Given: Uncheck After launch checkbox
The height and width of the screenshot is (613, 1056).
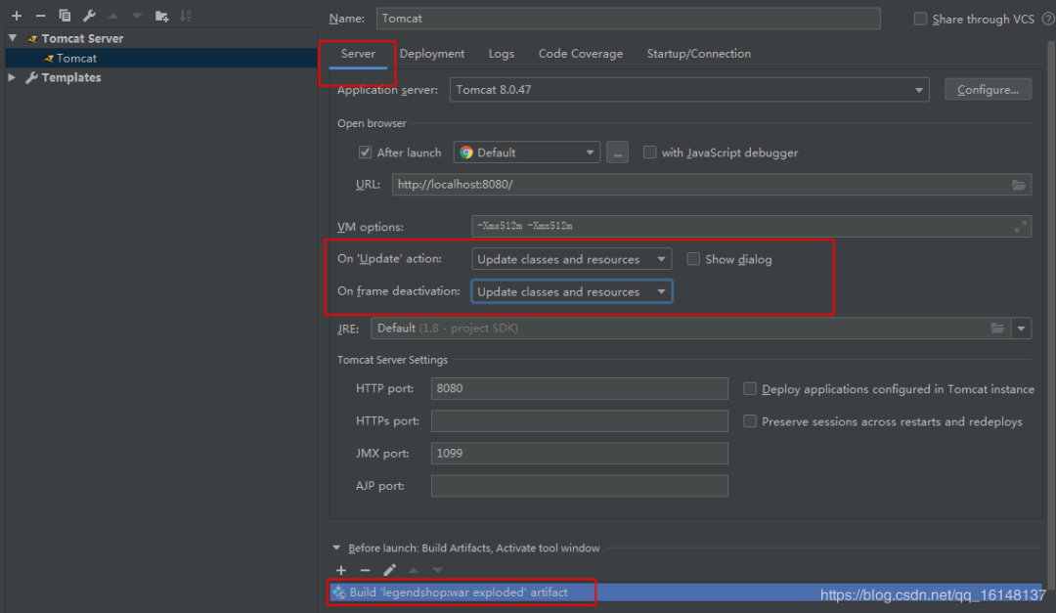Looking at the screenshot, I should point(365,153).
